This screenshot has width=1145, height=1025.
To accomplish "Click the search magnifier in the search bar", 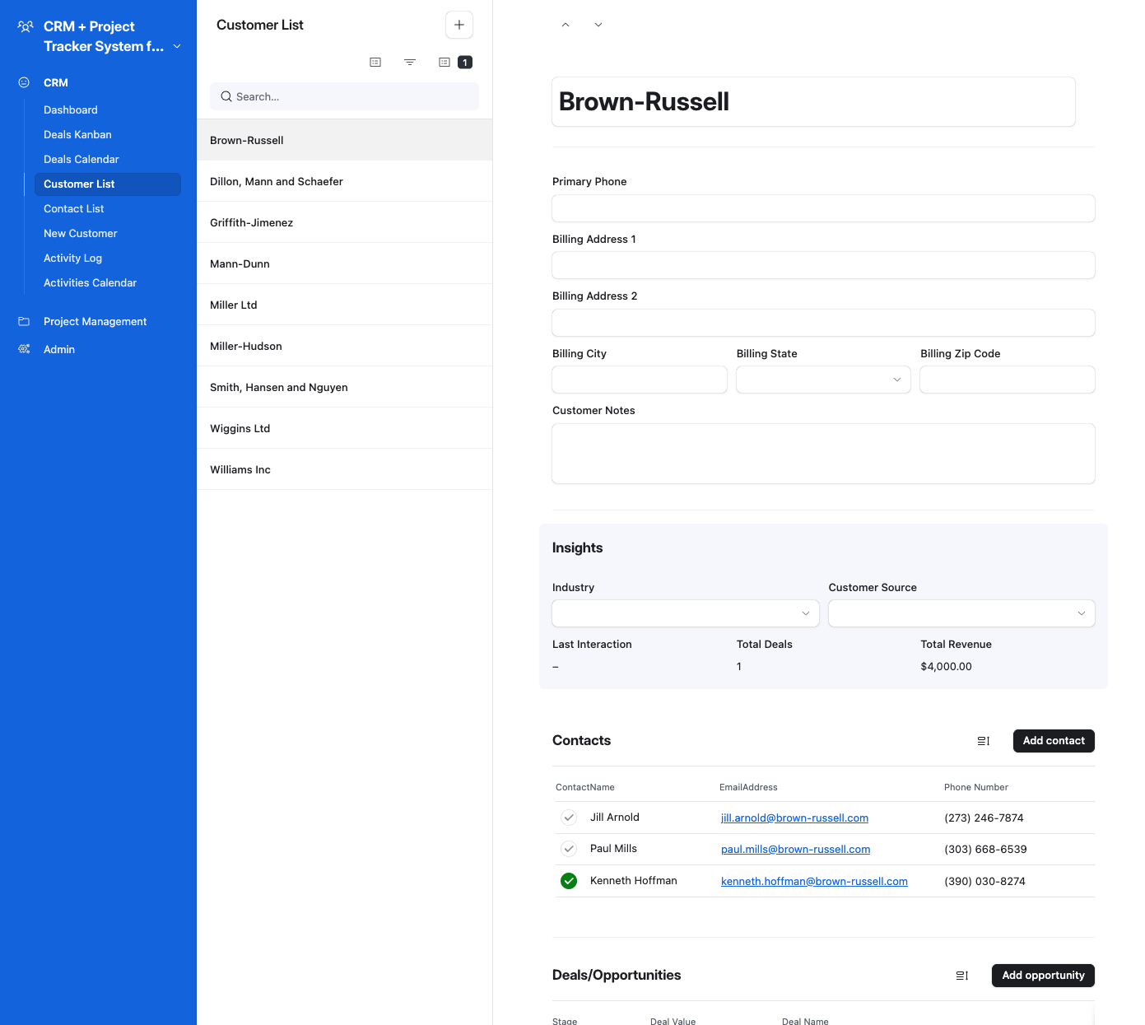I will [226, 96].
